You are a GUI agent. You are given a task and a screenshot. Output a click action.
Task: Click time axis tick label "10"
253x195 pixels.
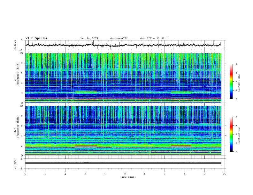point(225,174)
